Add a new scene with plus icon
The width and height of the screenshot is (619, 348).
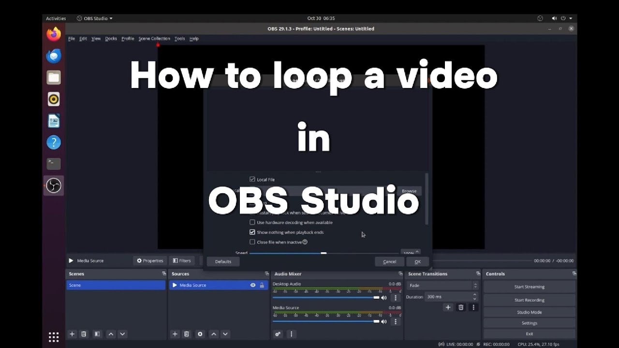(72, 334)
